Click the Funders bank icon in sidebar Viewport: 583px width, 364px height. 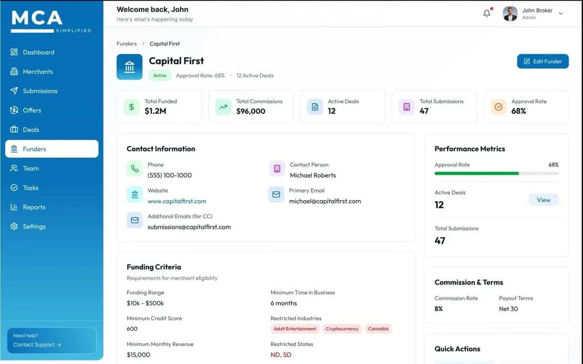14,149
